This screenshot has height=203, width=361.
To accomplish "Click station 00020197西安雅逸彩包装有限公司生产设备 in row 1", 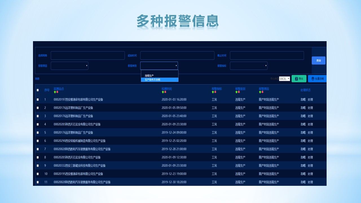I will (78, 100).
